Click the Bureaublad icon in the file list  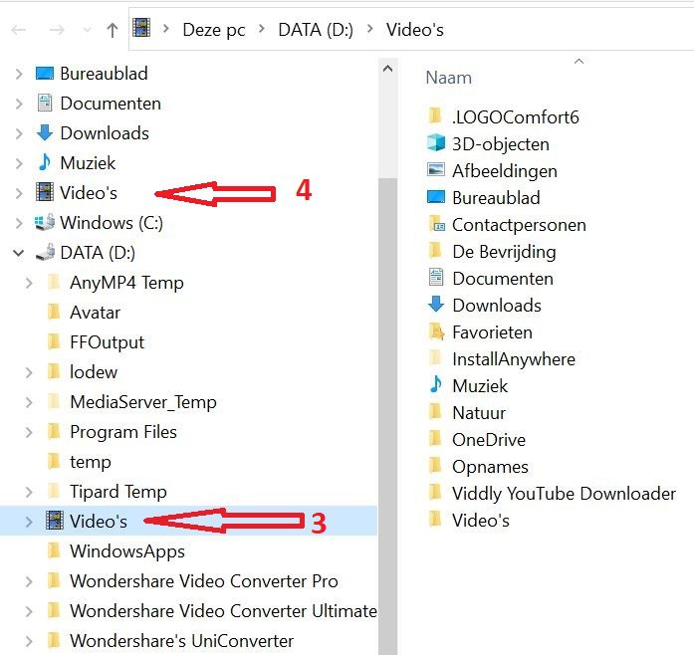click(x=436, y=196)
